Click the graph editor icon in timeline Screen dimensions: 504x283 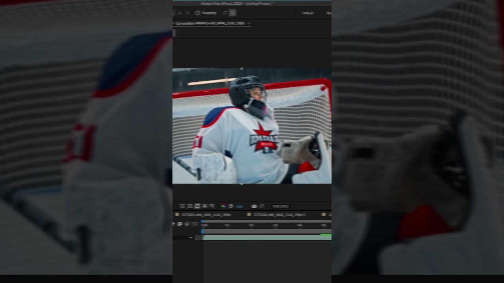tap(195, 224)
